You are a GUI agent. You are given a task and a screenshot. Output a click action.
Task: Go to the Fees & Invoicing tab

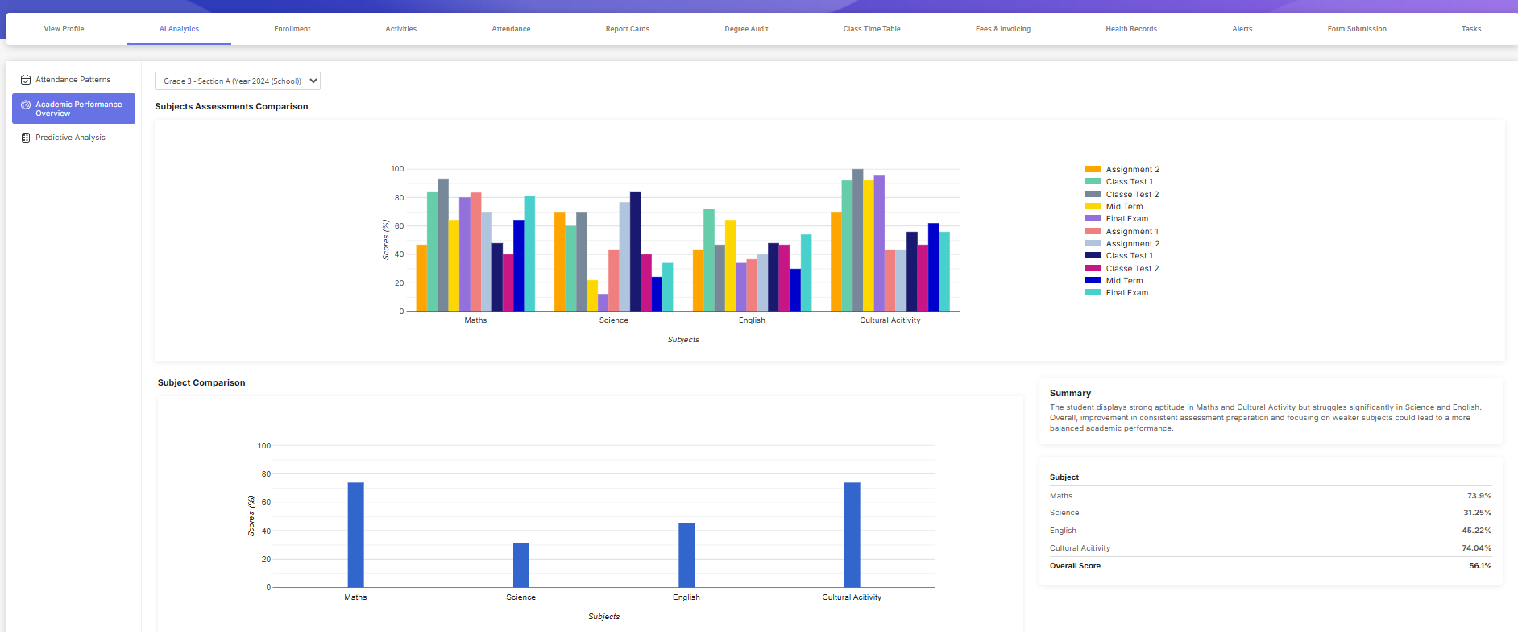point(1002,29)
